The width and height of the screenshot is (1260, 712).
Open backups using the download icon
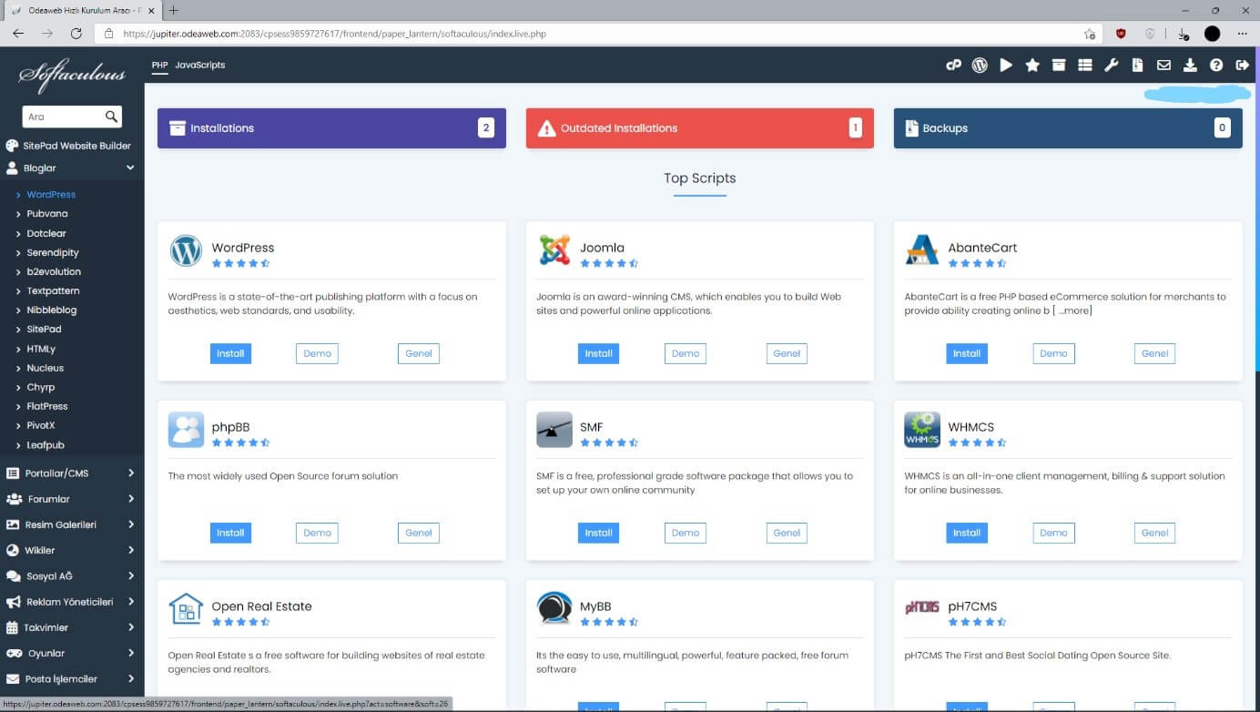coord(1190,65)
